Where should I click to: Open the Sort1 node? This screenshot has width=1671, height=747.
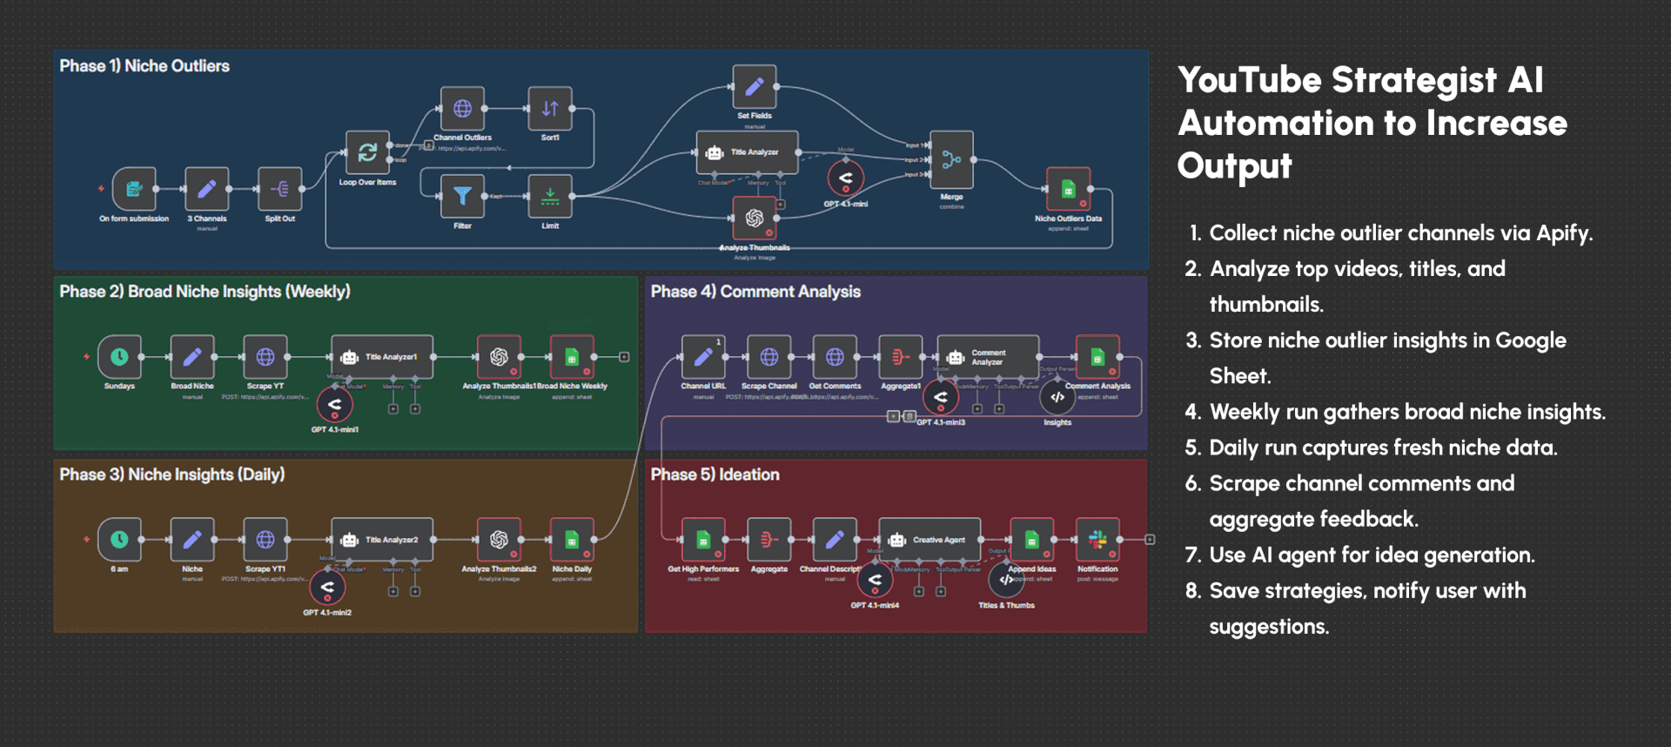[550, 109]
